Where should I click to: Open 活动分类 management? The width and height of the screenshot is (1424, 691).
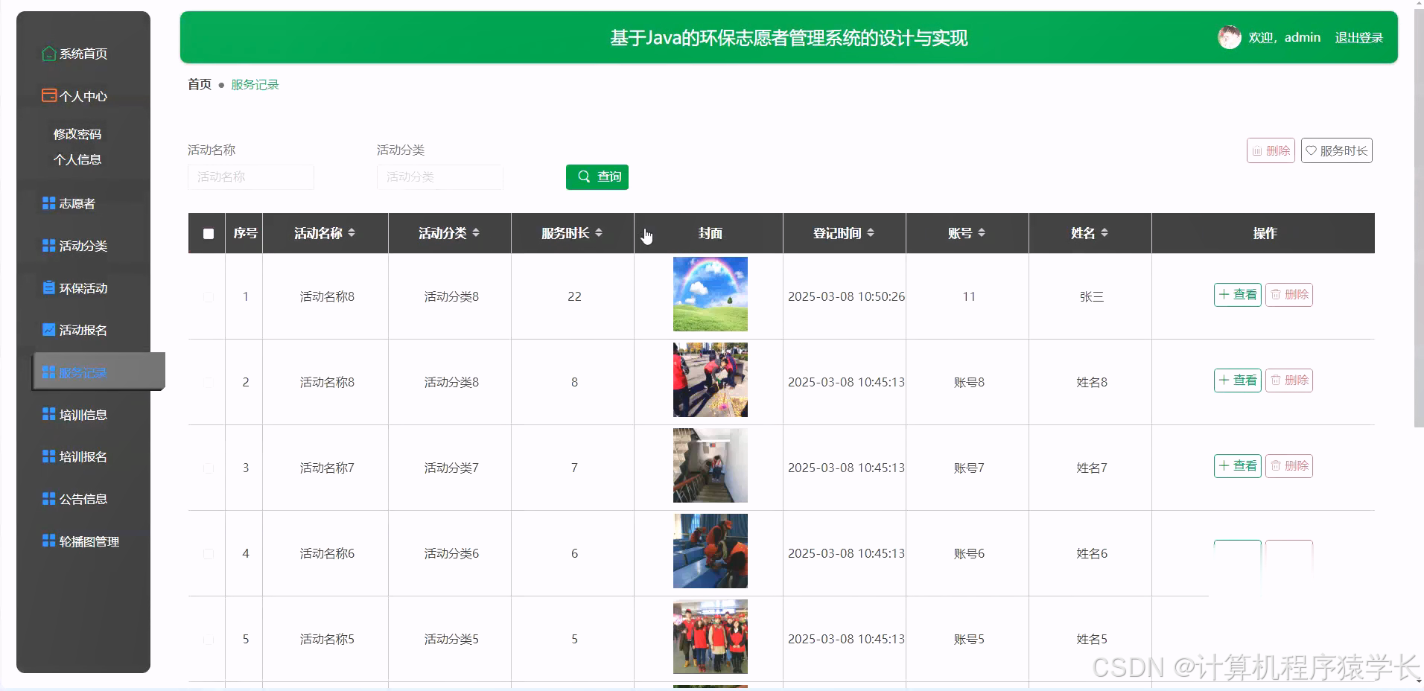[x=83, y=245]
